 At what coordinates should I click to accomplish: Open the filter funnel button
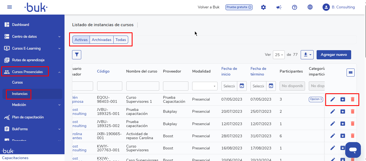pyautogui.click(x=77, y=55)
